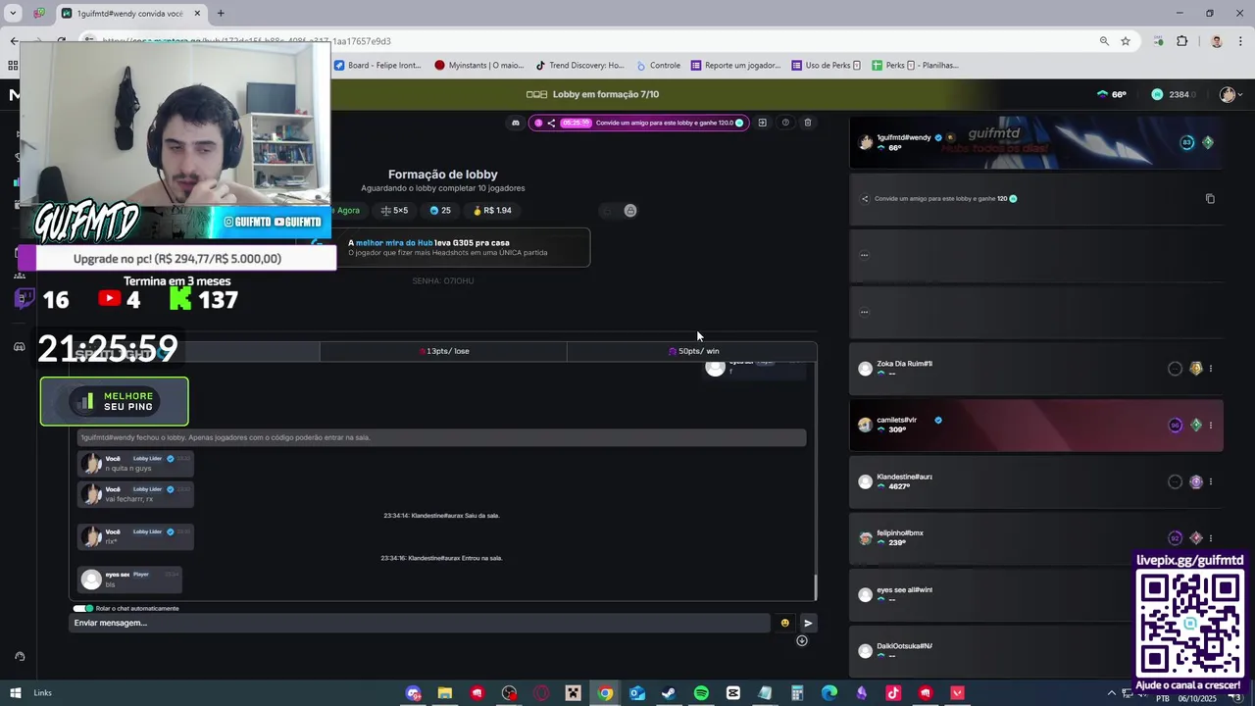Open camilets#vlr player card
The height and width of the screenshot is (706, 1255).
[x=1035, y=425]
